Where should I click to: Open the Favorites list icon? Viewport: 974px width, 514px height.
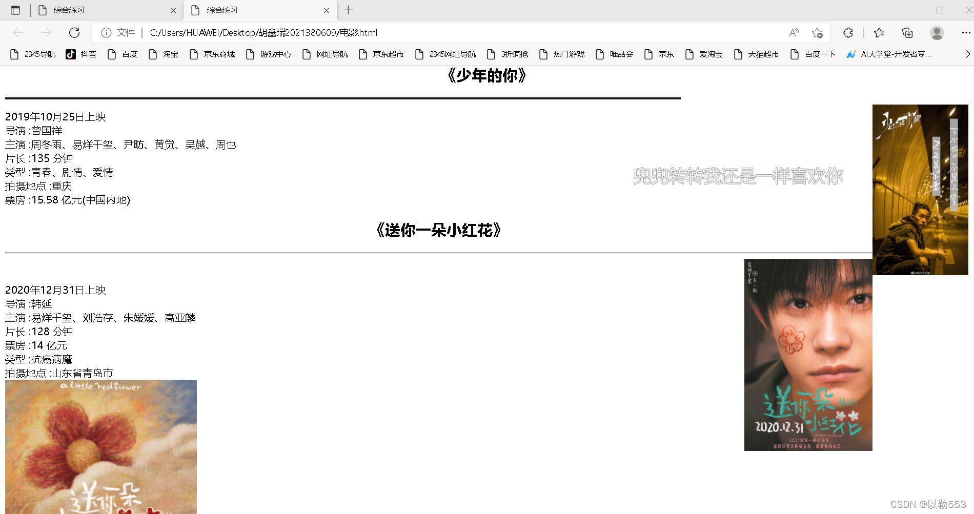pos(879,33)
